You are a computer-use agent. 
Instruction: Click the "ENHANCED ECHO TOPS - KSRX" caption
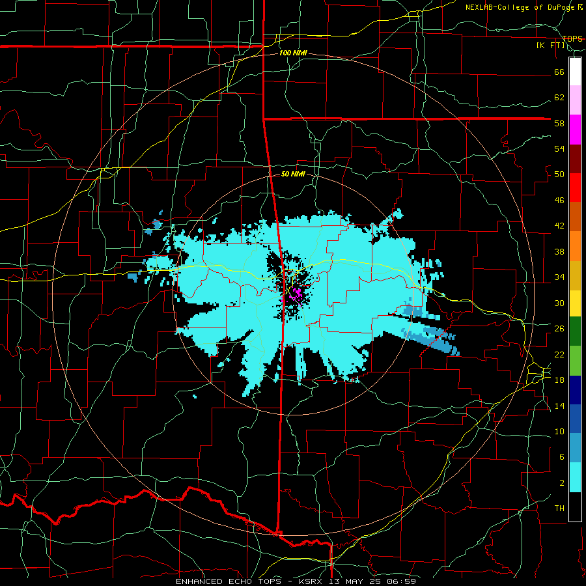[x=250, y=581]
